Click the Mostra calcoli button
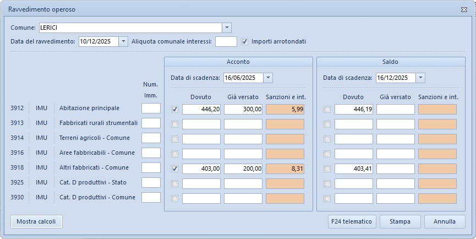This screenshot has height=239, width=476. pyautogui.click(x=36, y=221)
